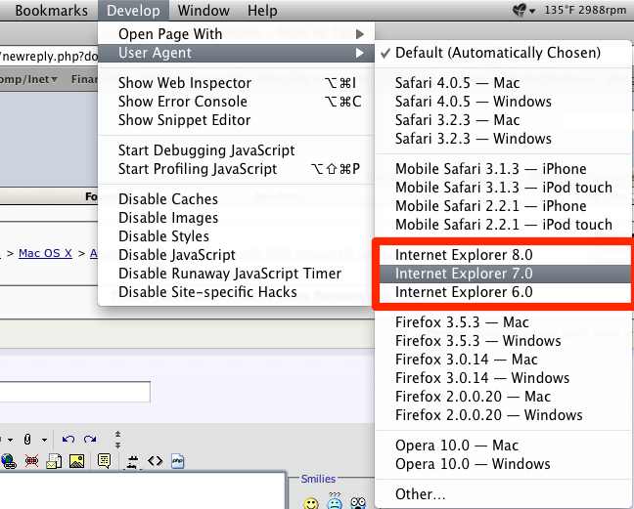Click inside the message text area
The image size is (634, 509).
pyautogui.click(x=143, y=490)
